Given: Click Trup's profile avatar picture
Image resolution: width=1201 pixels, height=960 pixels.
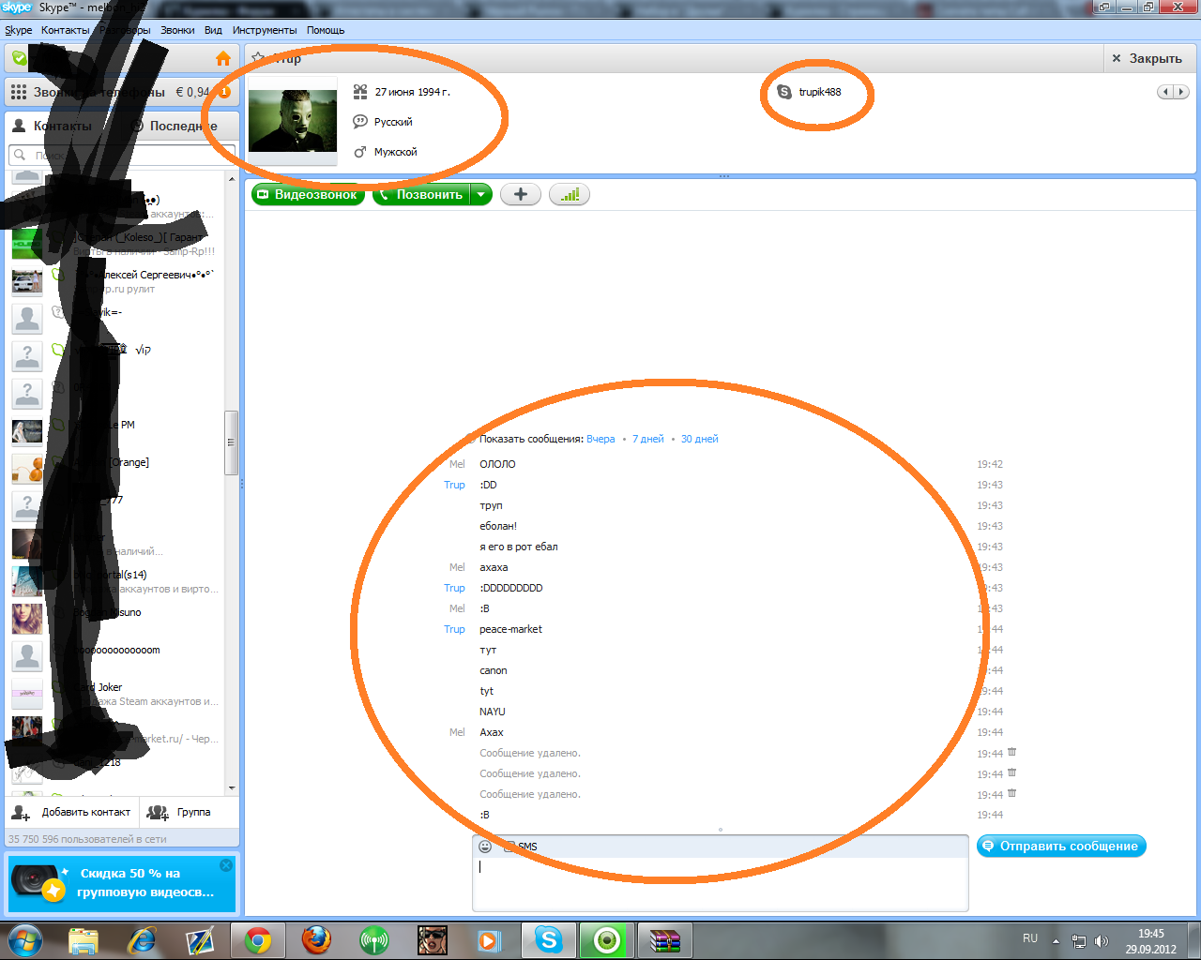Looking at the screenshot, I should (293, 120).
